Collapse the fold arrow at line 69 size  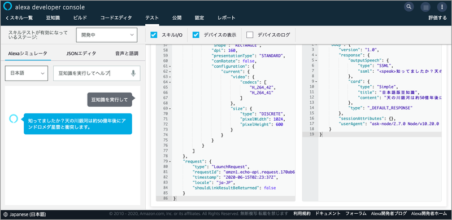170,108
